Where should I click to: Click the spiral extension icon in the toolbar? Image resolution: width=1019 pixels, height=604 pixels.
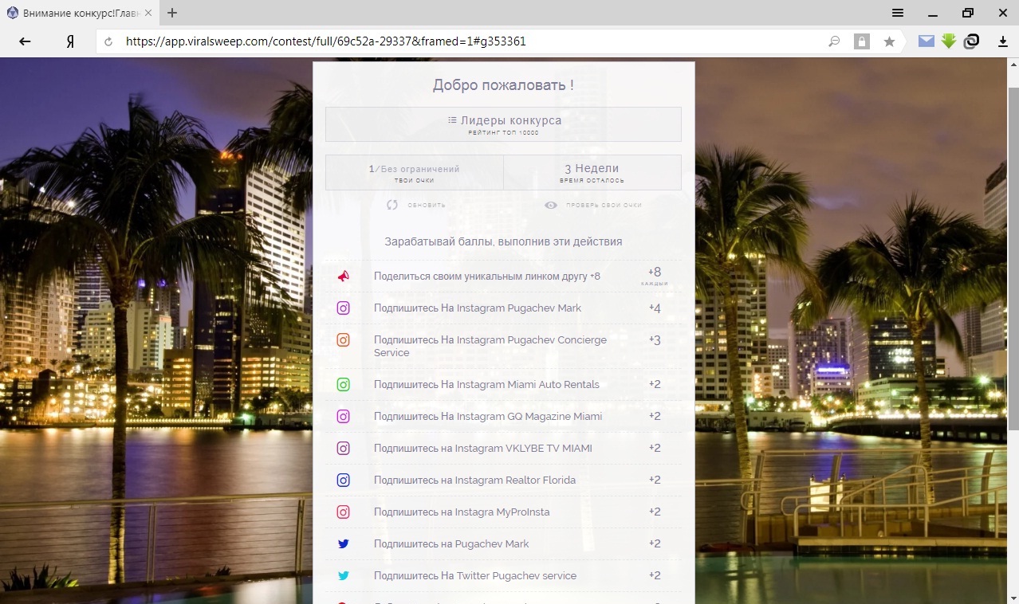971,41
